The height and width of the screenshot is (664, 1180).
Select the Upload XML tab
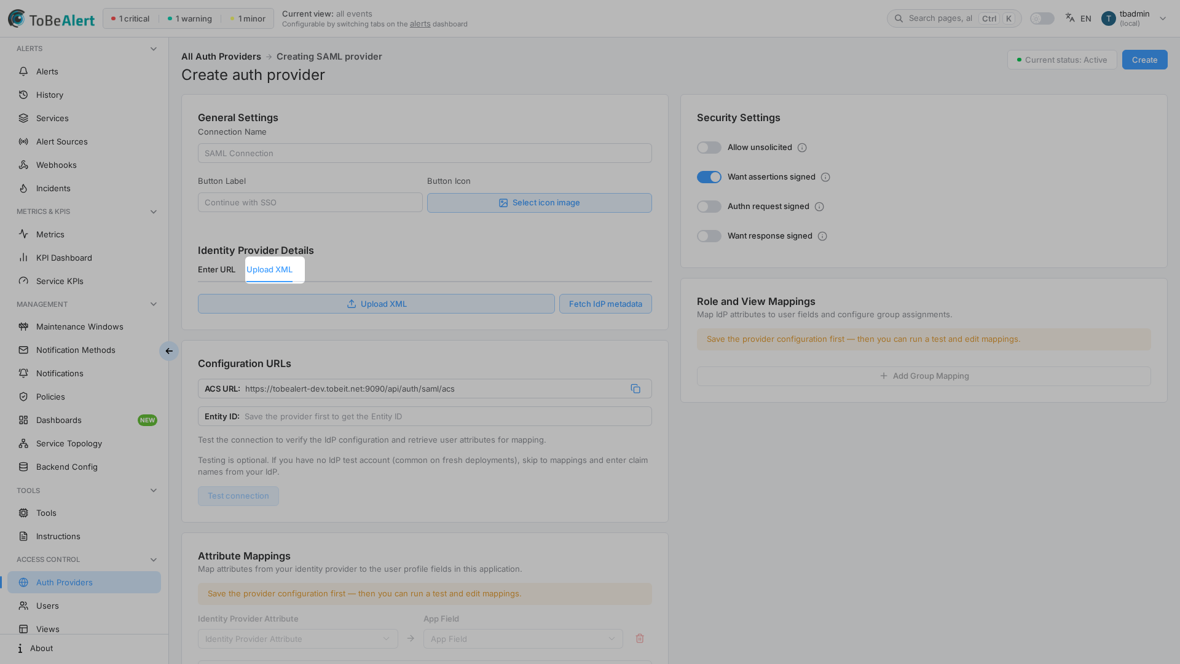[x=269, y=269]
